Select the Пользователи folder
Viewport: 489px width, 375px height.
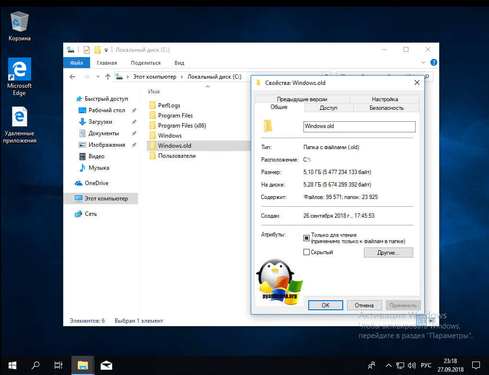173,156
